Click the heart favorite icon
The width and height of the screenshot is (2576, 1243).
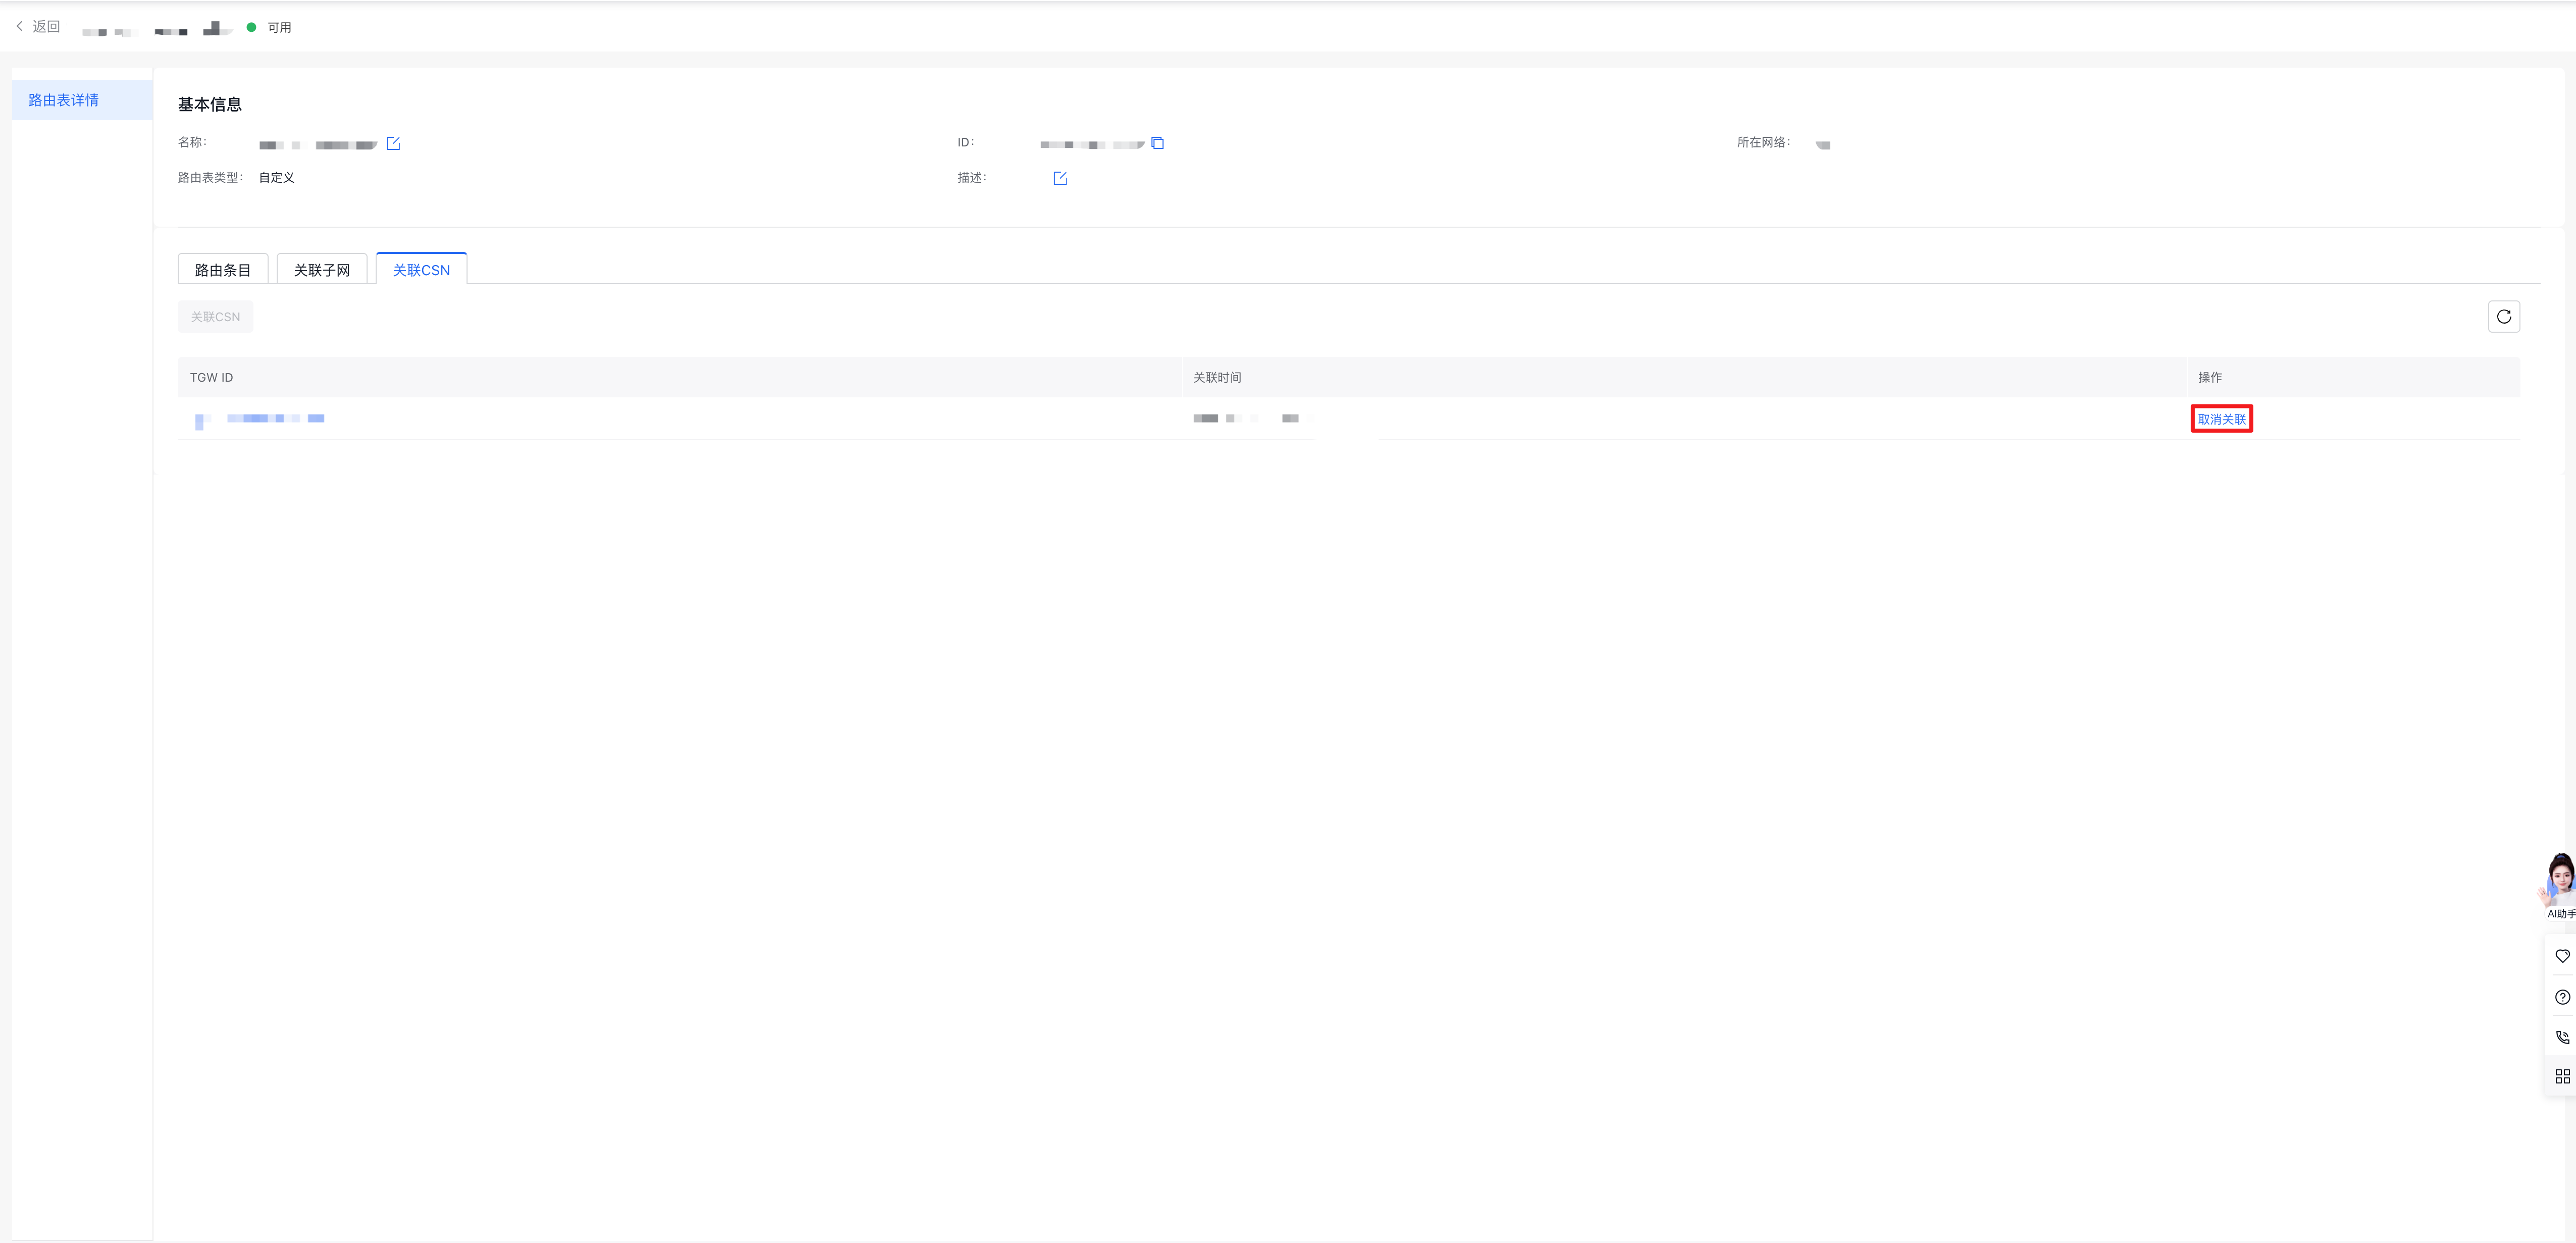[x=2562, y=956]
